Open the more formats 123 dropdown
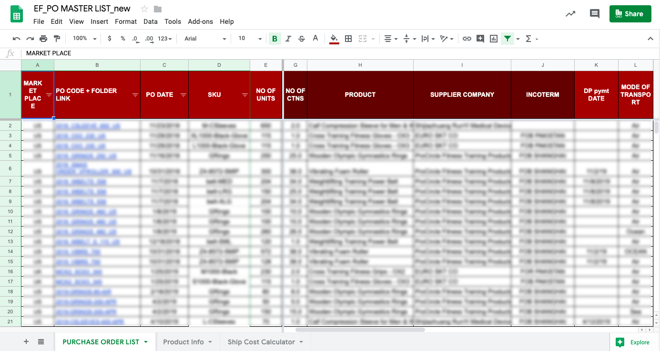Screen dimensions: 660x351 tap(164, 39)
